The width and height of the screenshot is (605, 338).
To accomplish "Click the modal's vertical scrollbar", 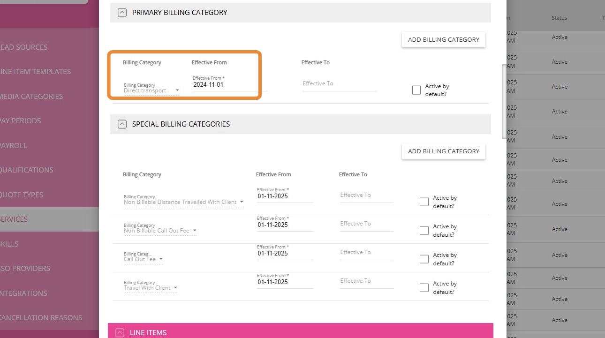I will (504, 101).
